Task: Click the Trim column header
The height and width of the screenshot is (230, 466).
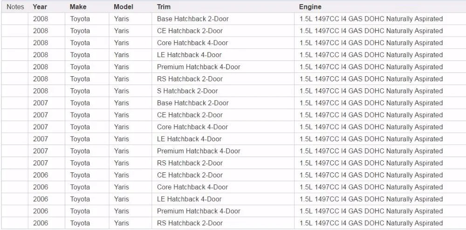Action: (164, 7)
